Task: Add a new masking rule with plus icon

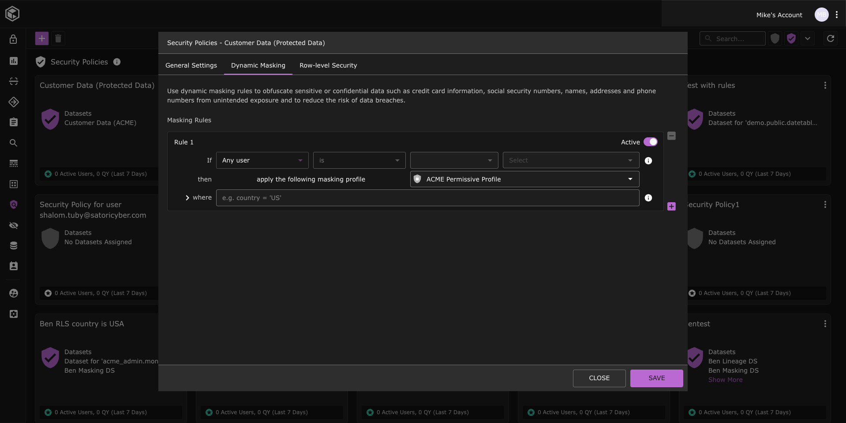Action: (671, 206)
